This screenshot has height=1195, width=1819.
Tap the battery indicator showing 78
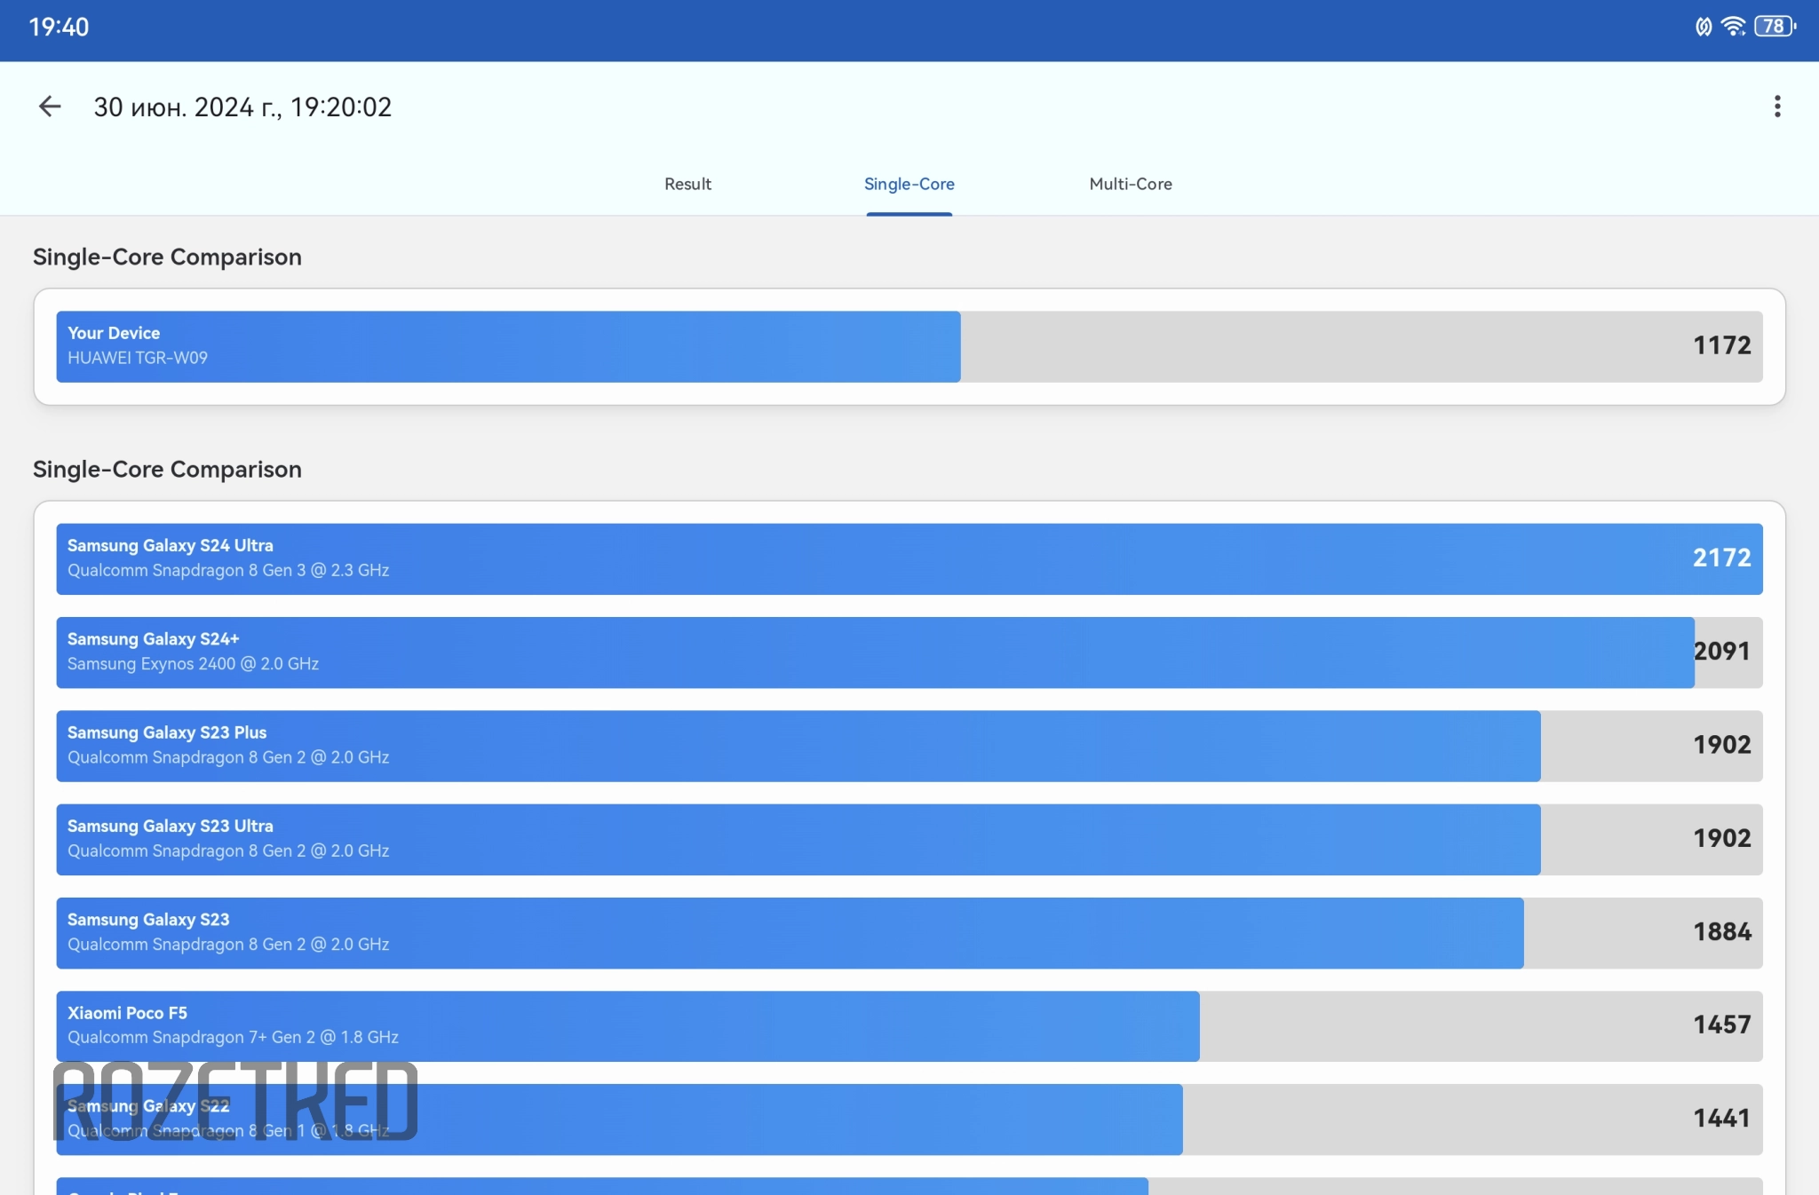(x=1774, y=26)
